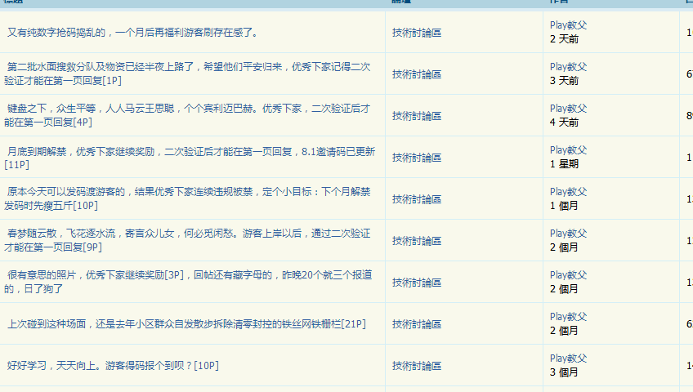Viewport: 693px width, 392px height.
Task: Click author Play教父 on the 3 個月 row
Action: point(569,359)
